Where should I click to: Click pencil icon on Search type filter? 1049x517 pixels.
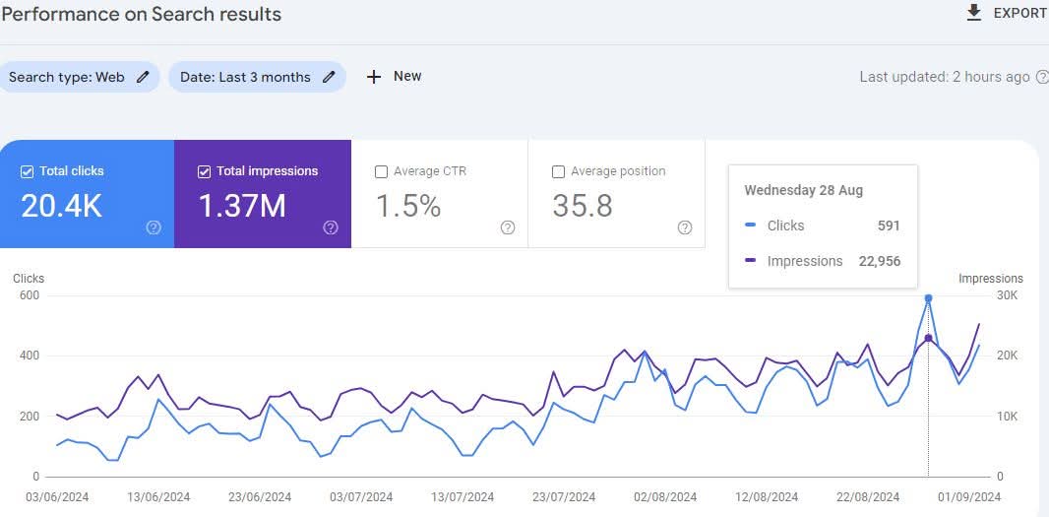[144, 77]
